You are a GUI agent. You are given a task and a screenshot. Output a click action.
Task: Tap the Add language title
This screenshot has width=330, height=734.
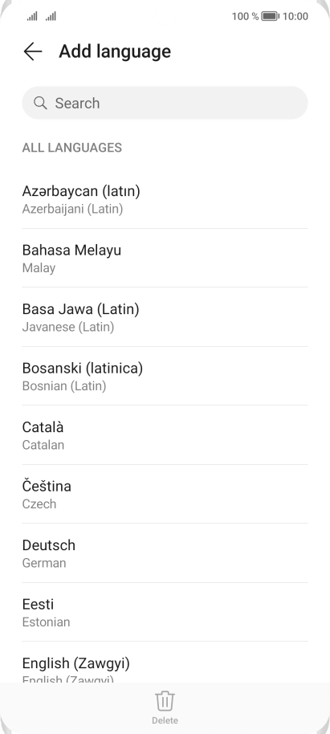tap(115, 51)
